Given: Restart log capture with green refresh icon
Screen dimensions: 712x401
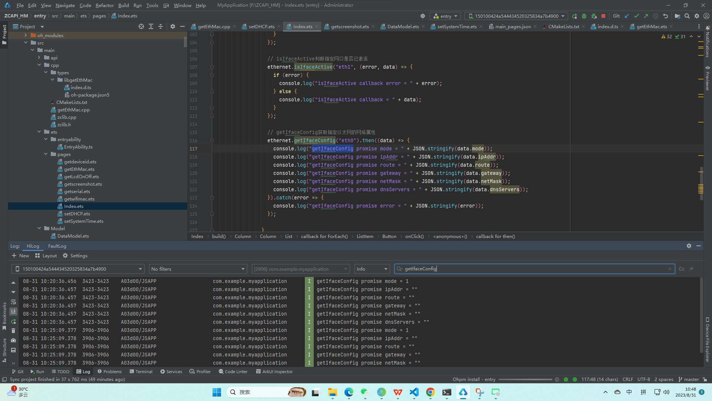Looking at the screenshot, I should [13, 321].
